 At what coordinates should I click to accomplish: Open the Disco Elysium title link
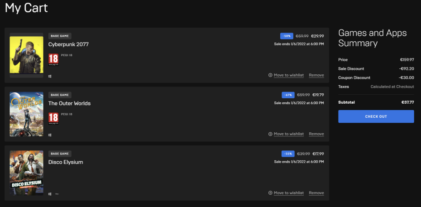click(66, 162)
